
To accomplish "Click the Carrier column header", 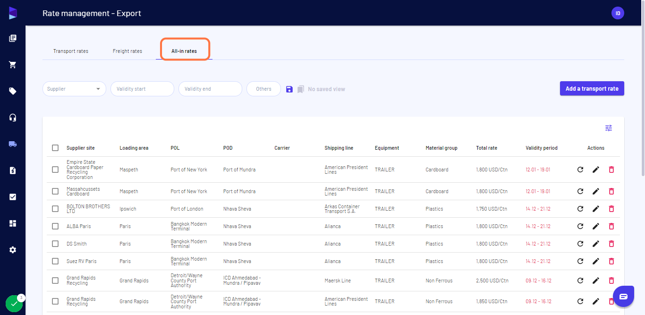I will click(x=282, y=148).
